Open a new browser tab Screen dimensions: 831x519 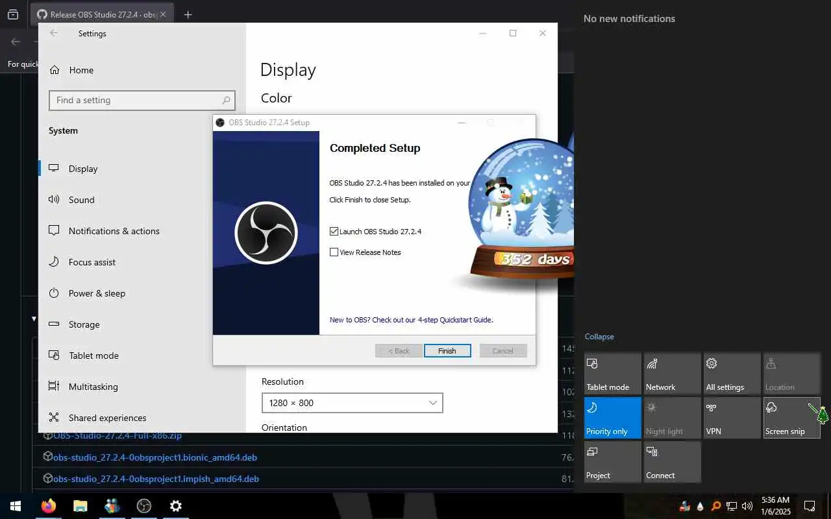point(188,14)
